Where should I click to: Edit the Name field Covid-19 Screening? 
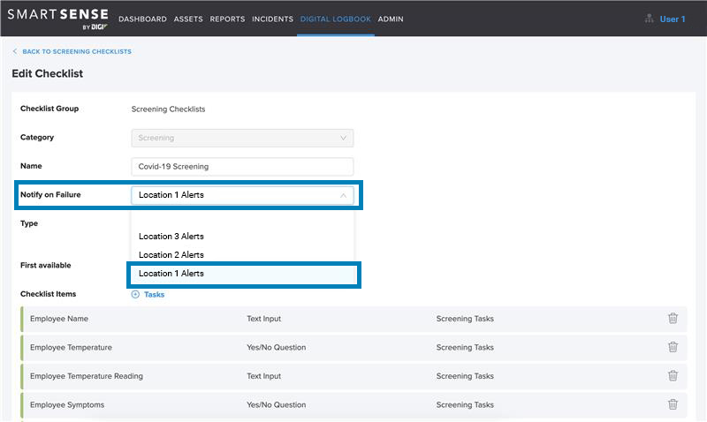[x=242, y=167]
